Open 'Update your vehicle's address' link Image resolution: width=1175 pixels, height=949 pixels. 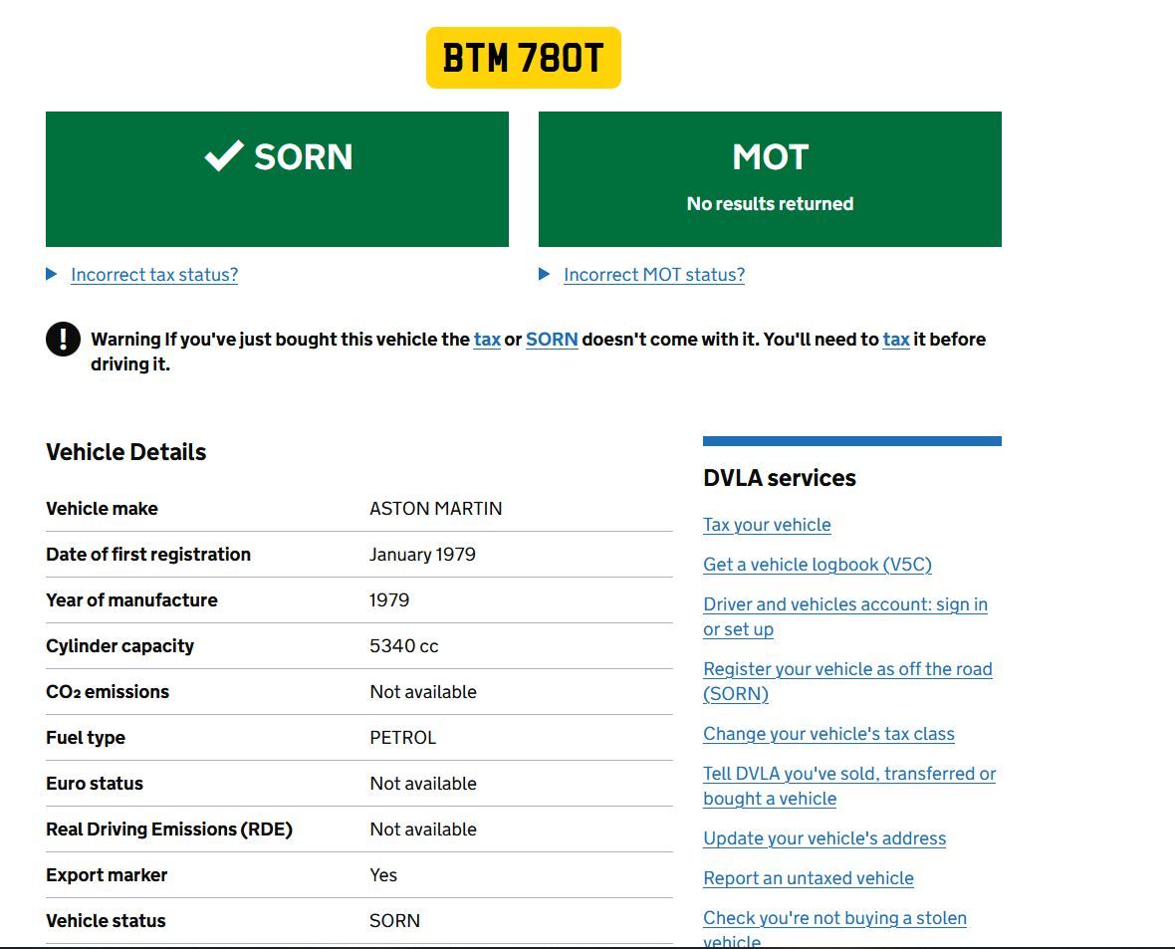click(x=823, y=838)
